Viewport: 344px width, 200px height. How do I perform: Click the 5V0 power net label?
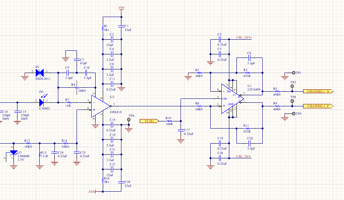(121, 8)
